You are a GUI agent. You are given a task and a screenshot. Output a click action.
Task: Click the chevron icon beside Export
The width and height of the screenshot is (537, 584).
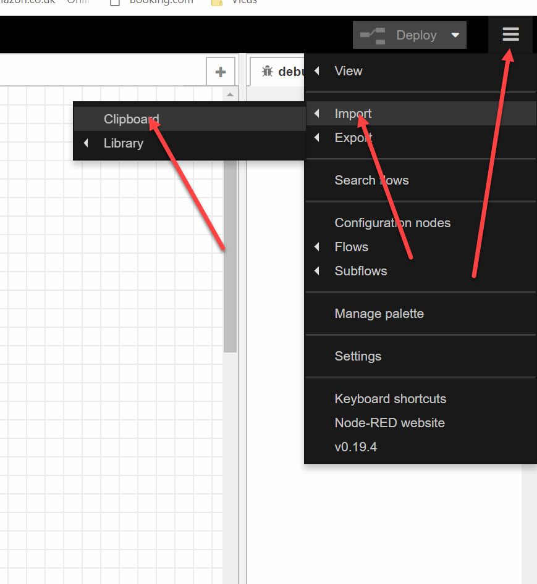click(317, 138)
